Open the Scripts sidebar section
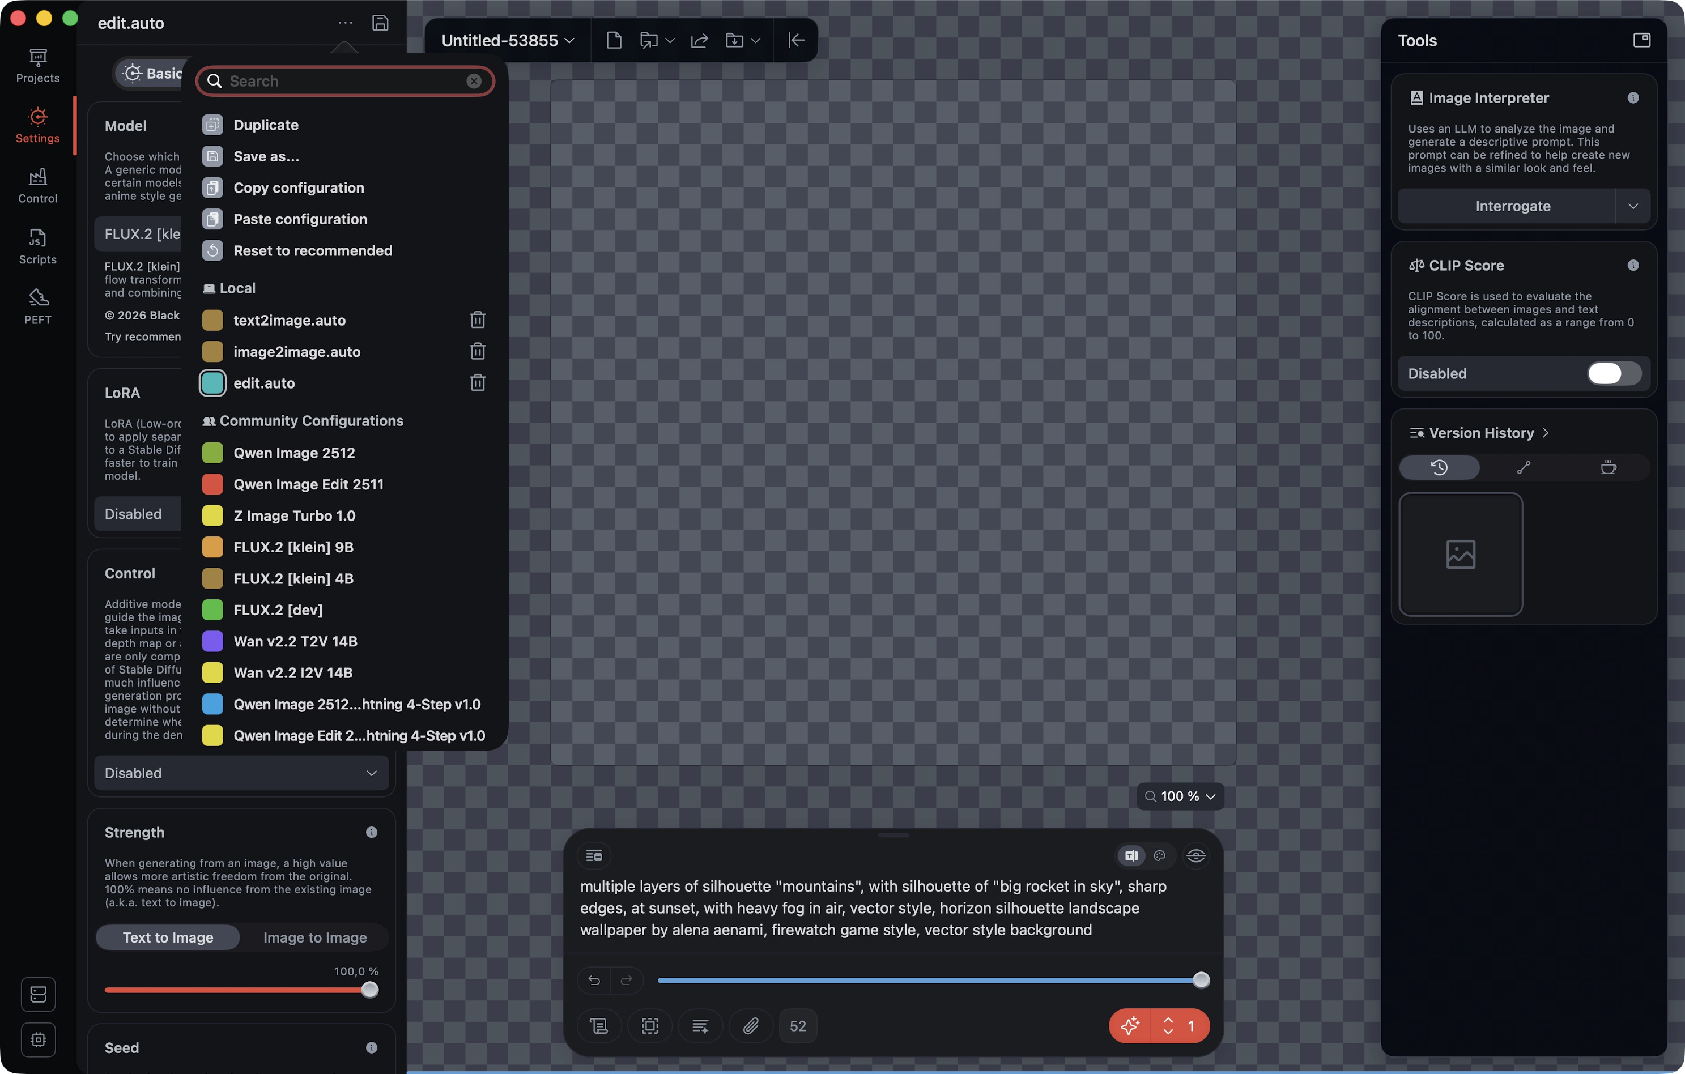The image size is (1685, 1074). [x=38, y=246]
